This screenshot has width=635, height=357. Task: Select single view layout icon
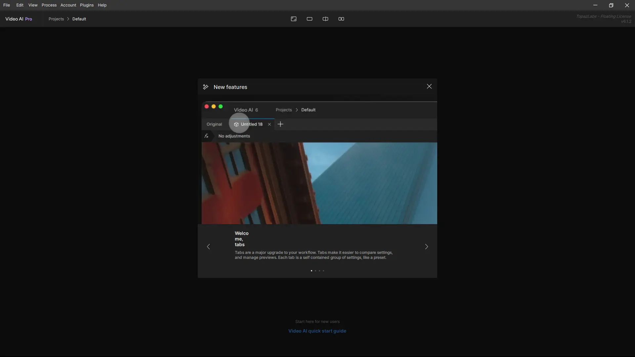coord(310,19)
